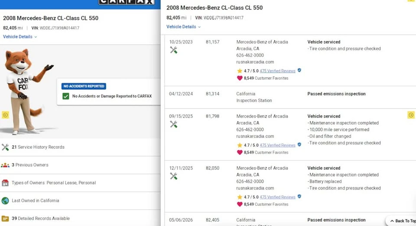The width and height of the screenshot is (416, 226).
Task: Click the CARFAX logo
Action: point(127,2)
